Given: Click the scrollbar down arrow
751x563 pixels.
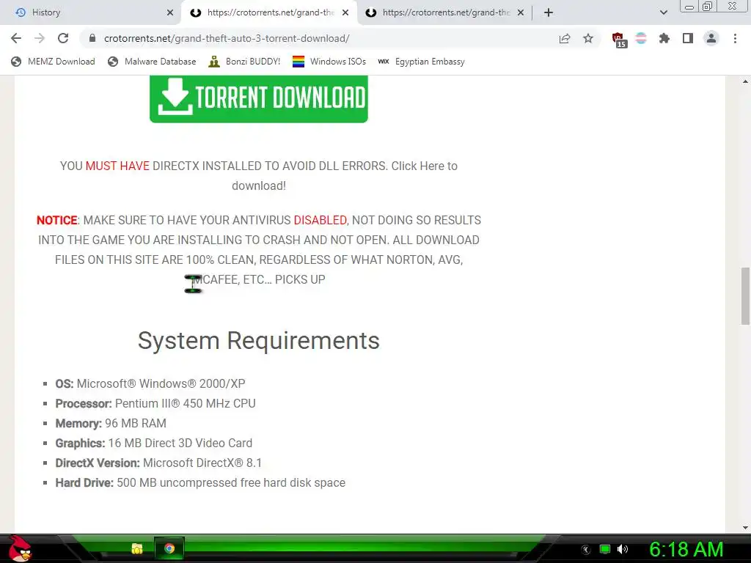Looking at the screenshot, I should tap(745, 528).
